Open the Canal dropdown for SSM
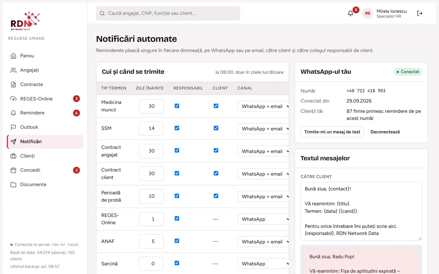 click(263, 129)
